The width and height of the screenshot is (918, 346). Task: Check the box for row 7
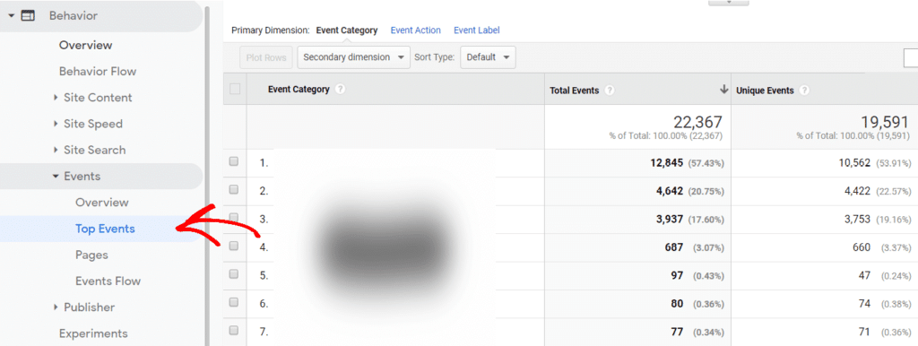[x=234, y=331]
